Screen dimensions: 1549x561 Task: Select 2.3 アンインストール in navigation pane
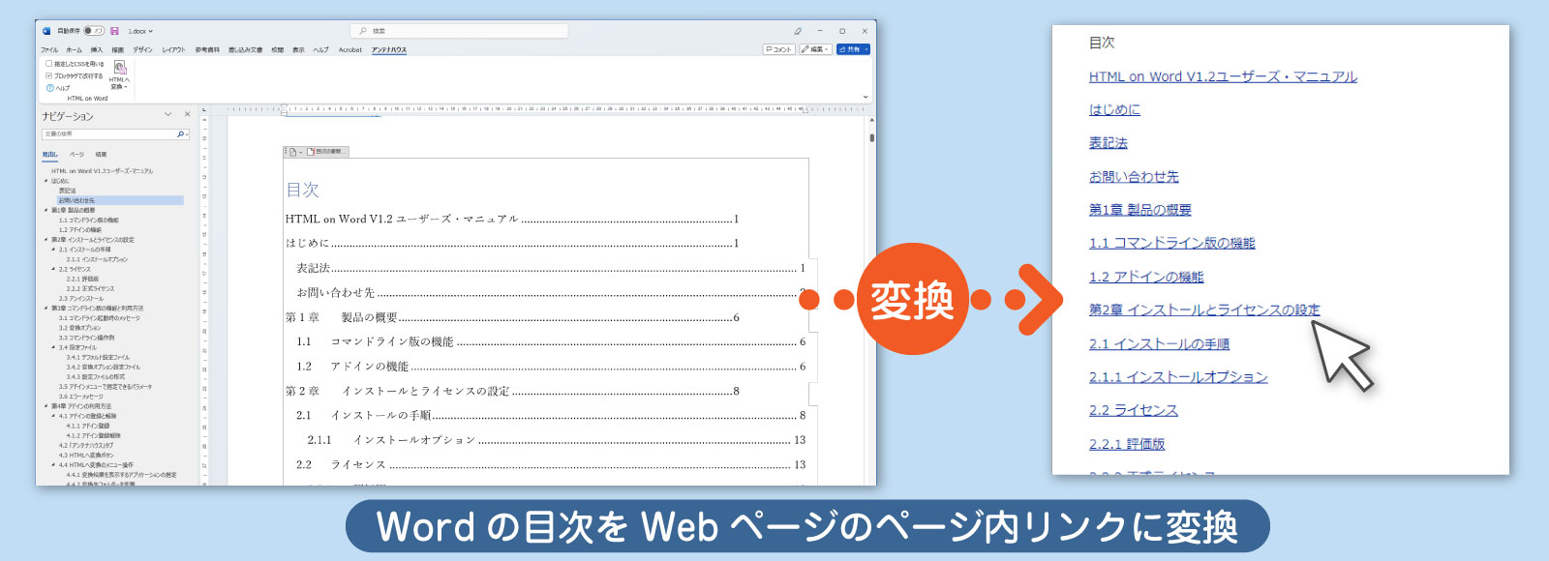click(x=80, y=299)
